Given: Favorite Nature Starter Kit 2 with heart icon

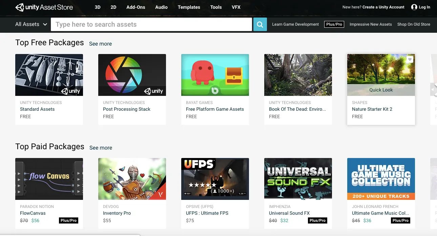Looking at the screenshot, I should (410, 59).
